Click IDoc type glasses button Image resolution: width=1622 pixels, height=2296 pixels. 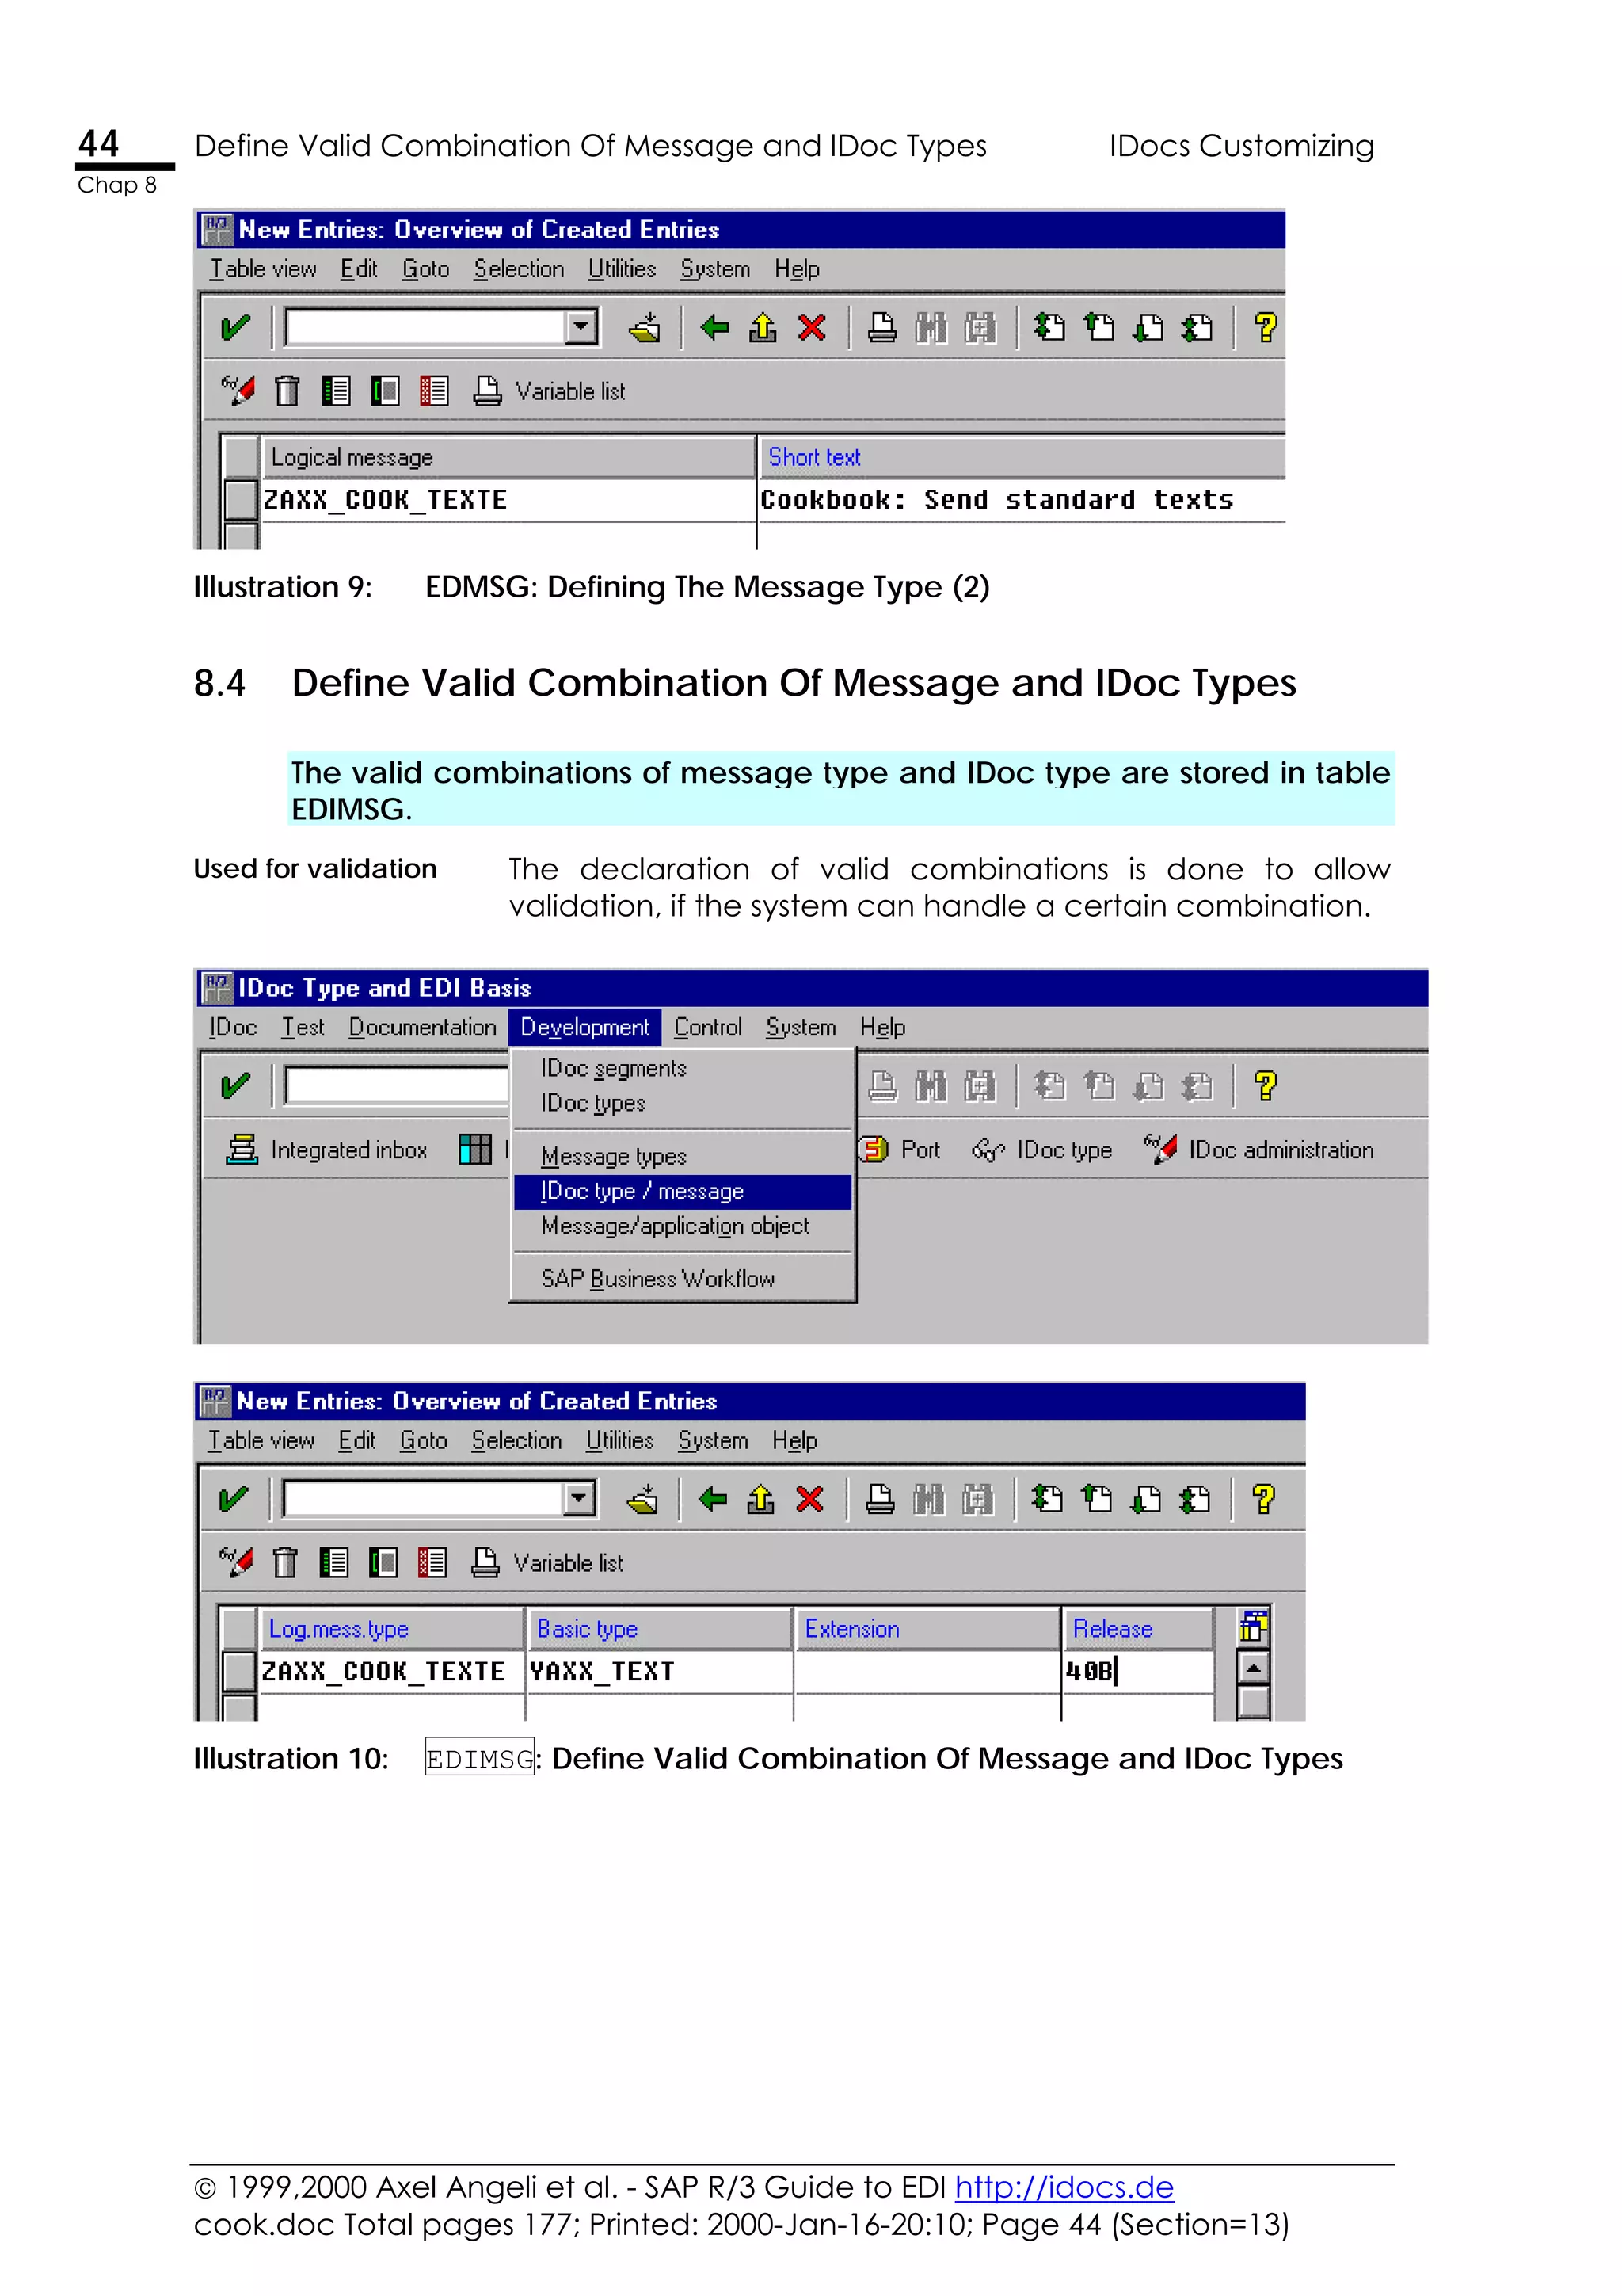click(1041, 1150)
